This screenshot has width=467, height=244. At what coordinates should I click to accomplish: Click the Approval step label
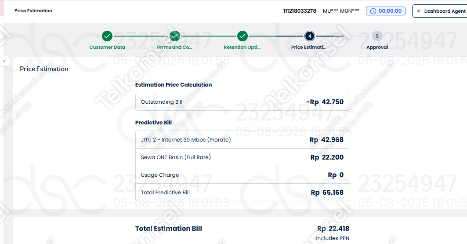point(377,47)
